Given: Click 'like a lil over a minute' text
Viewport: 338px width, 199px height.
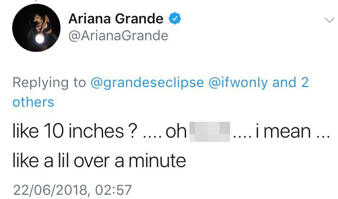Looking at the screenshot, I should coord(99,161).
